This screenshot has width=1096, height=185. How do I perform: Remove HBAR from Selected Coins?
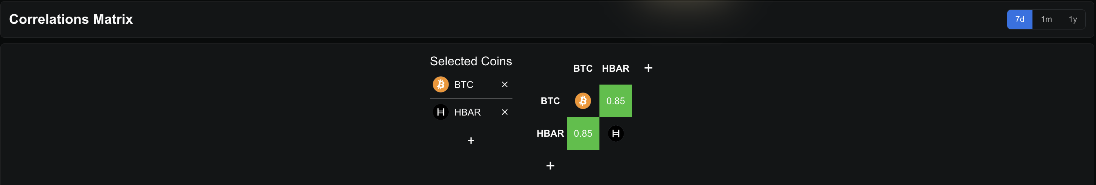click(x=504, y=112)
